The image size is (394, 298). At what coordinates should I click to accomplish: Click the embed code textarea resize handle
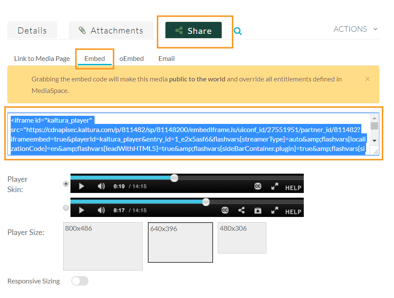click(376, 152)
